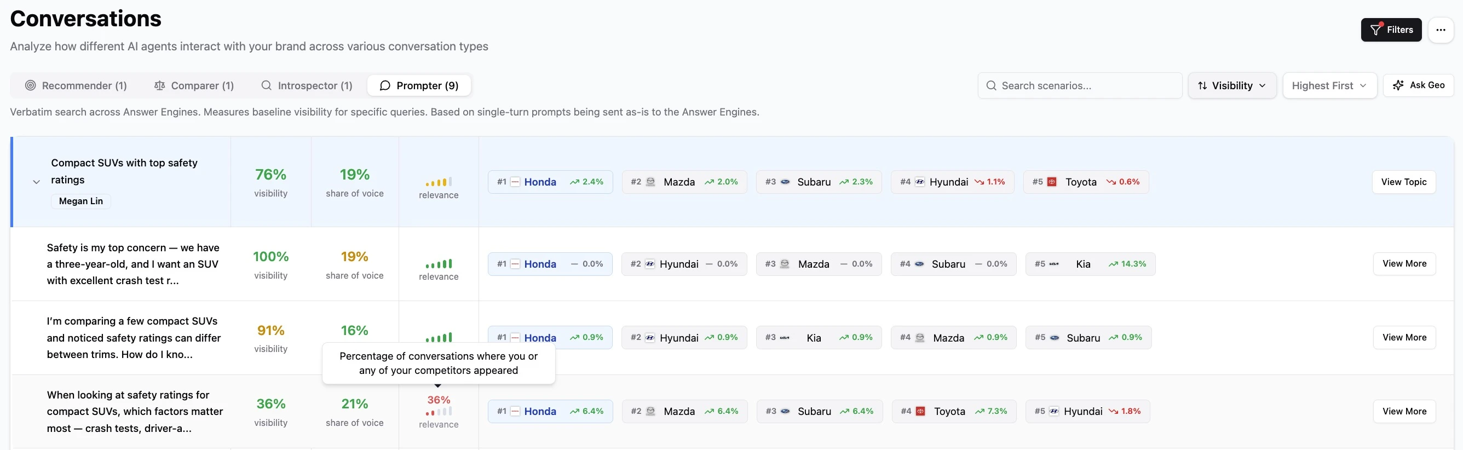The height and width of the screenshot is (450, 1463).
Task: Click the #4 Mazda chip showing 0.9%
Action: pyautogui.click(x=953, y=337)
